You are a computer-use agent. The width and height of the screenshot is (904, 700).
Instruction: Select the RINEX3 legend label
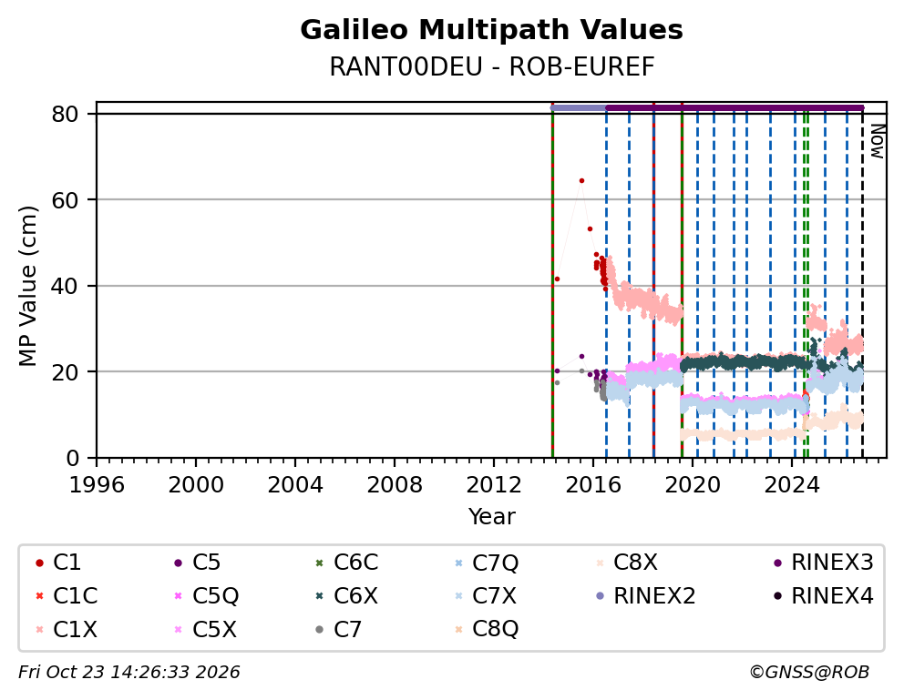[x=833, y=563]
